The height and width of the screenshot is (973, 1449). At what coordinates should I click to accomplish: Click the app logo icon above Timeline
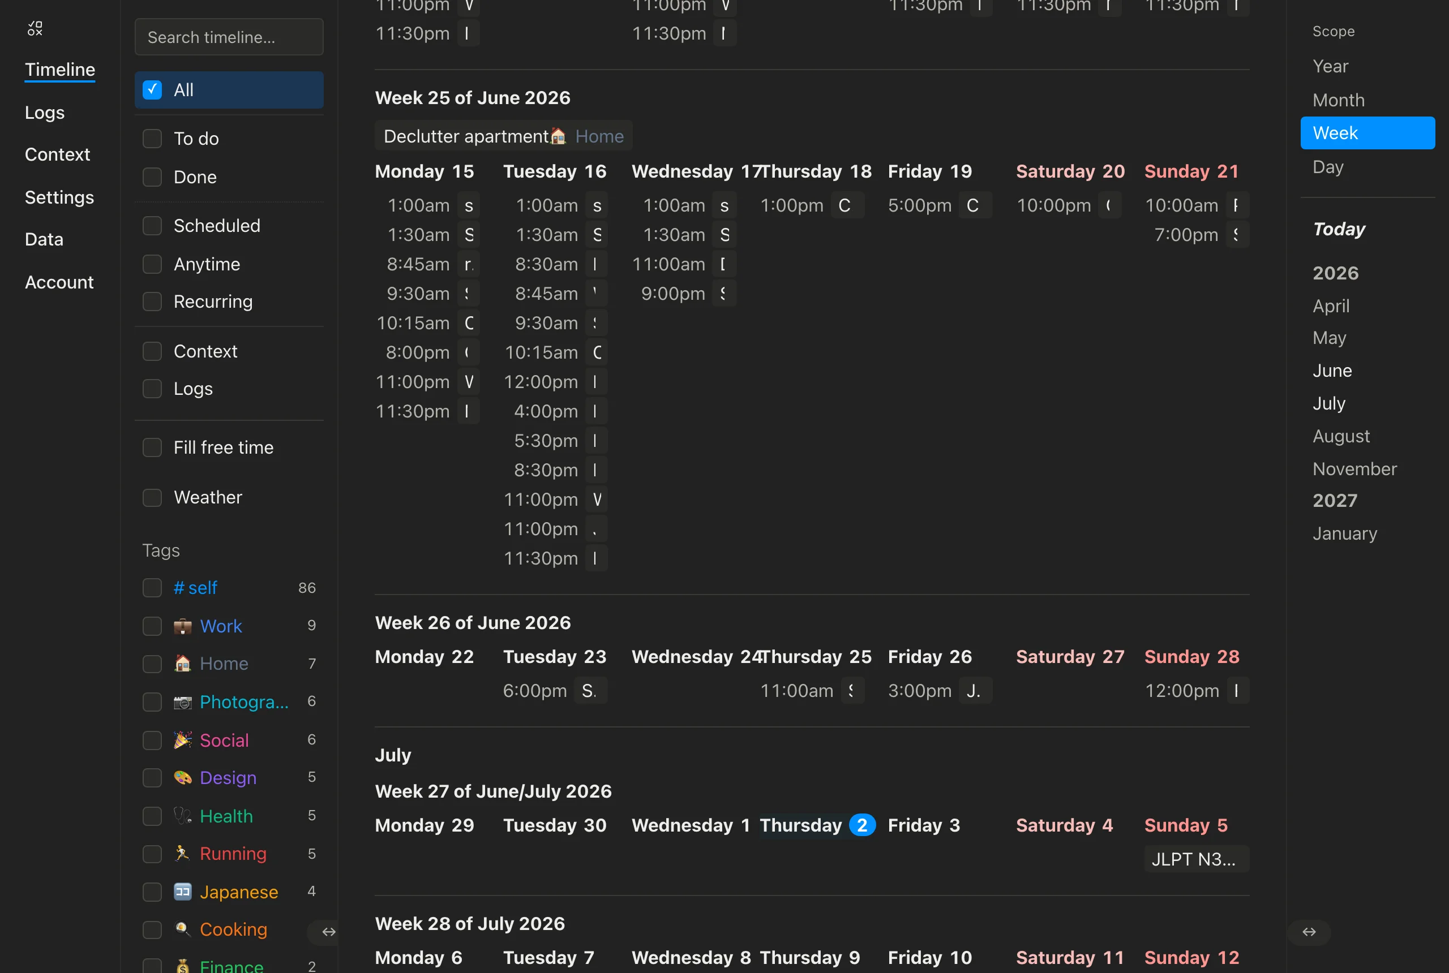pyautogui.click(x=36, y=28)
